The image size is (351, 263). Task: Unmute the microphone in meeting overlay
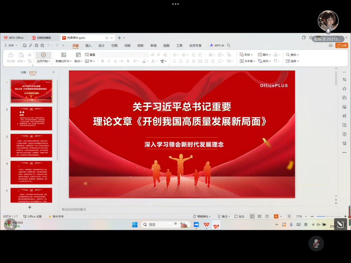coord(316,243)
